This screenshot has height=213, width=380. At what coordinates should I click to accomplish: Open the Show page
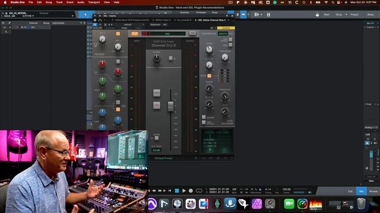(370, 15)
